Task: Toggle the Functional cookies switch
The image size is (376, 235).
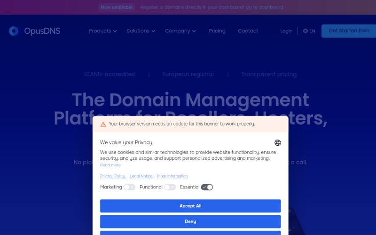Action: pyautogui.click(x=170, y=187)
